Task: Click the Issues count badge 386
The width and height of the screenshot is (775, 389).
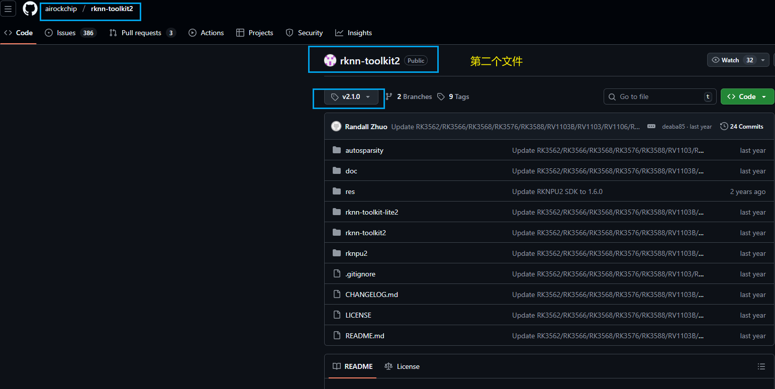Action: click(88, 33)
